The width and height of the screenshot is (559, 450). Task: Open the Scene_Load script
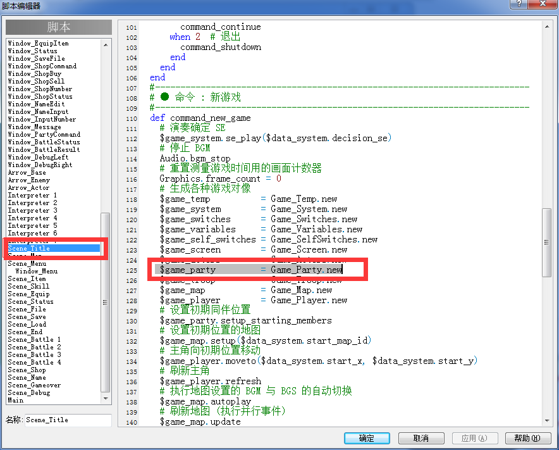pyautogui.click(x=27, y=325)
